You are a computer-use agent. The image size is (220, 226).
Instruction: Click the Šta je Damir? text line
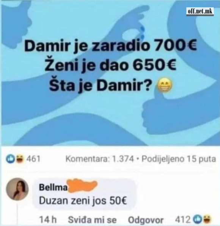point(101,85)
